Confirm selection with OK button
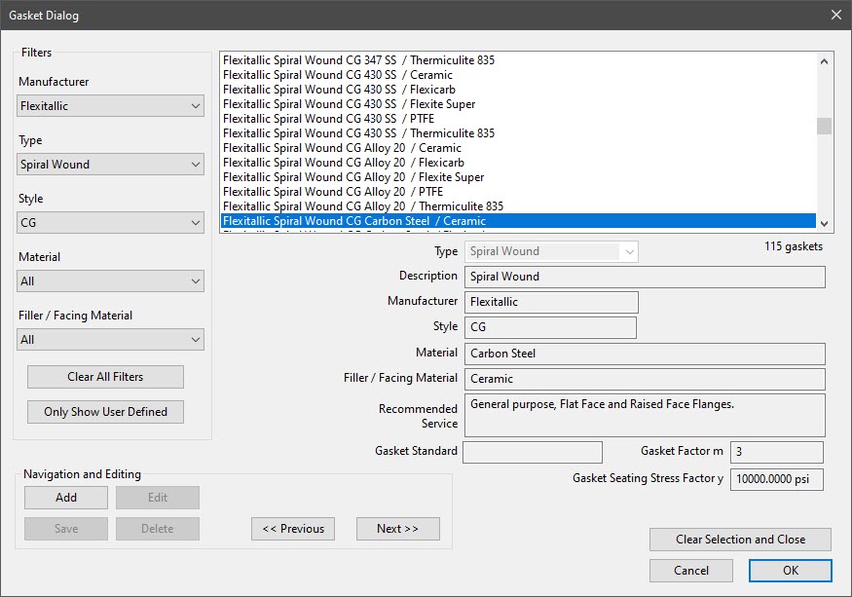The height and width of the screenshot is (597, 852). pyautogui.click(x=791, y=571)
